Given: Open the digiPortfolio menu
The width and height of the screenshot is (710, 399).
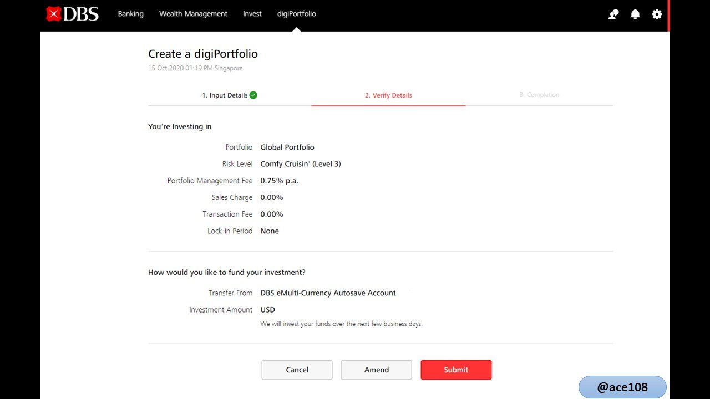Looking at the screenshot, I should [x=297, y=14].
